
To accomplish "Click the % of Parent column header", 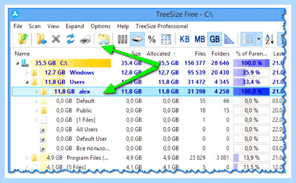I will point(252,54).
